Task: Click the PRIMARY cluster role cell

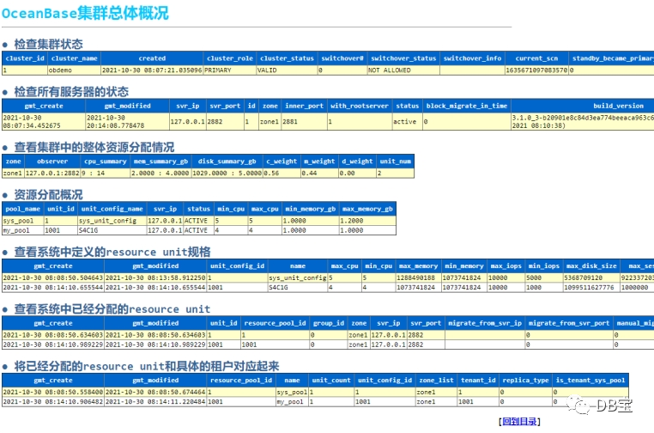Action: [229, 70]
